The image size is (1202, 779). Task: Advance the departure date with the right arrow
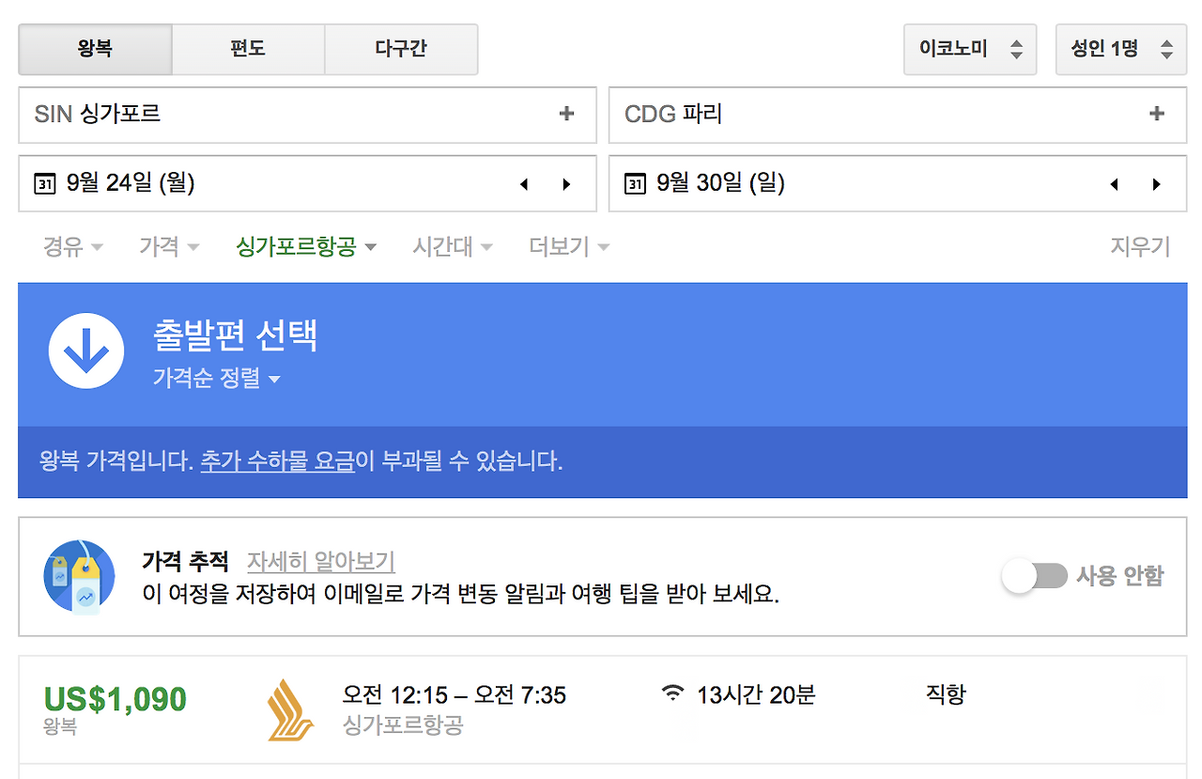pos(566,184)
